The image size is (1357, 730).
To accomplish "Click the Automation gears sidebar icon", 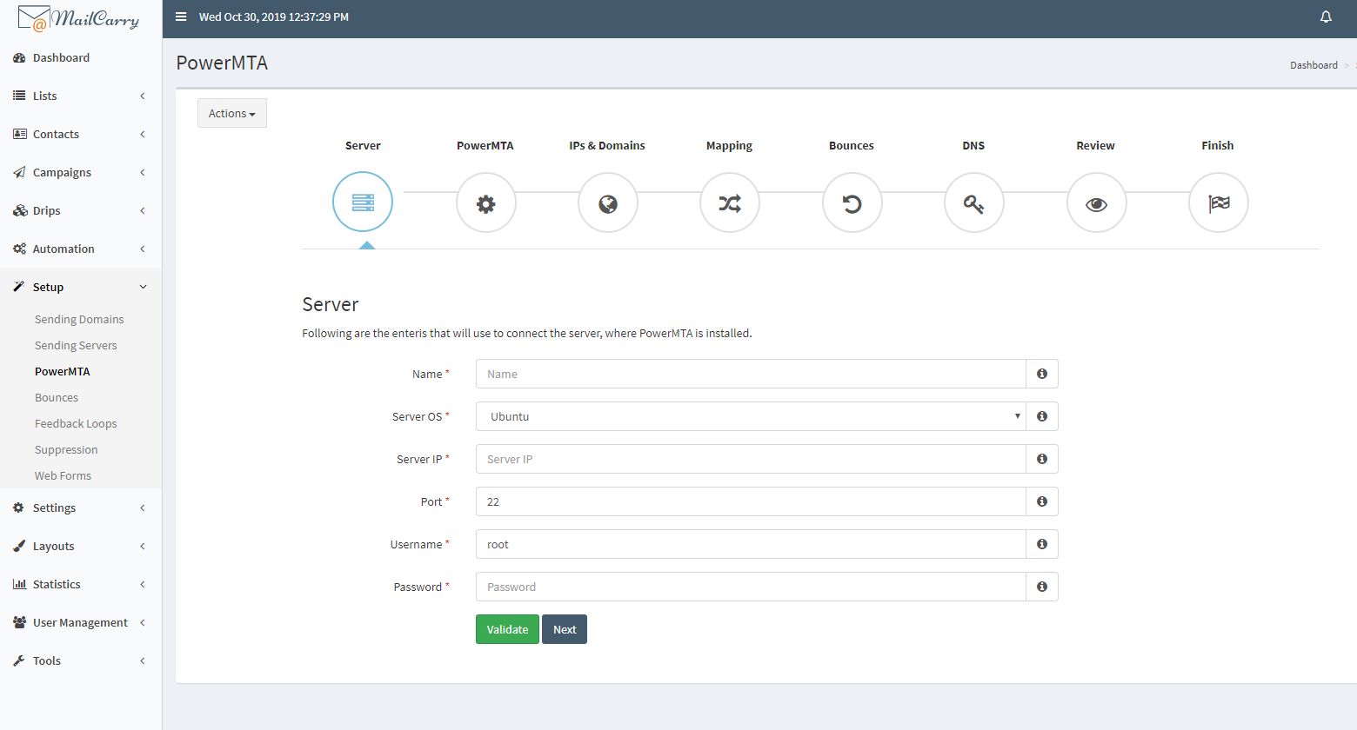I will [x=19, y=249].
